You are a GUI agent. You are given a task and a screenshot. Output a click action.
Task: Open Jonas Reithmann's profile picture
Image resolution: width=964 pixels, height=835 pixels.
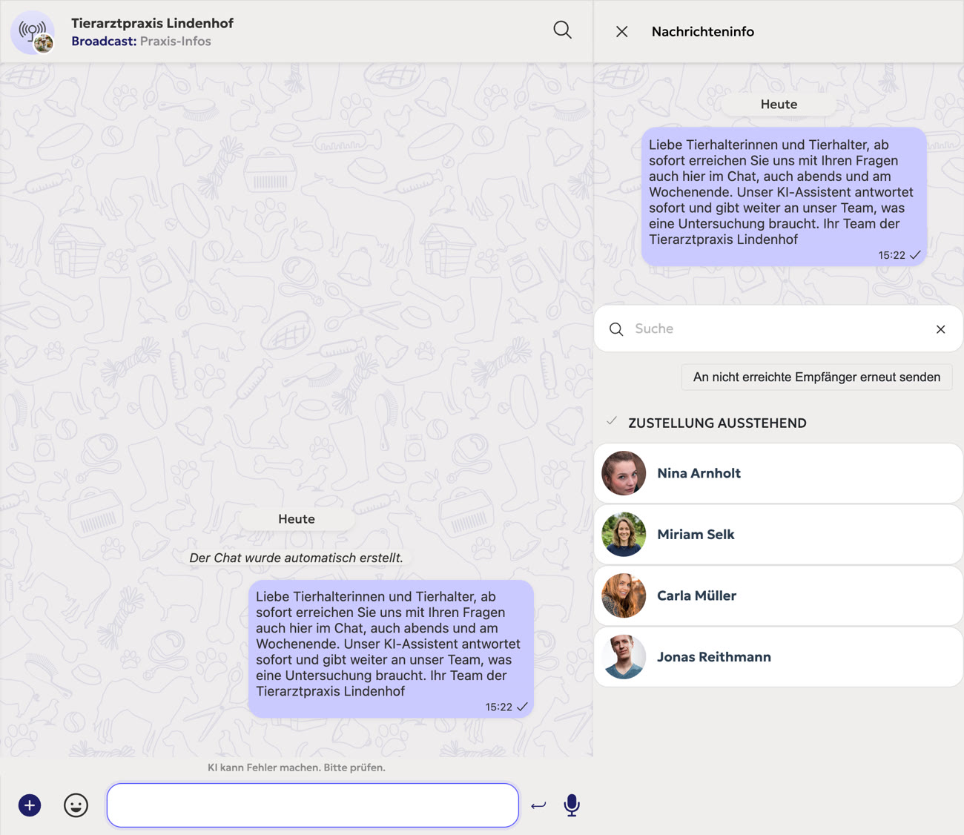(624, 657)
